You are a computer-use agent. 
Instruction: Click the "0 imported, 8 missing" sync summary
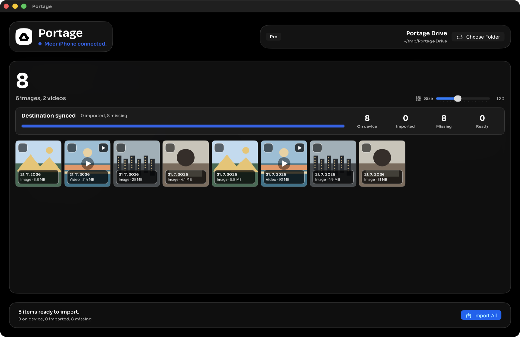point(104,116)
